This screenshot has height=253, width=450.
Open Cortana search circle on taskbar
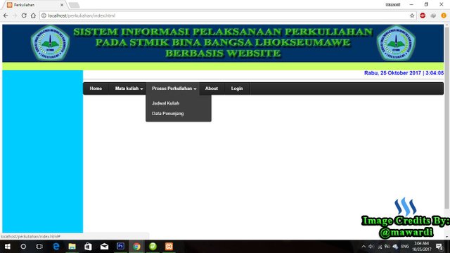pos(23,247)
